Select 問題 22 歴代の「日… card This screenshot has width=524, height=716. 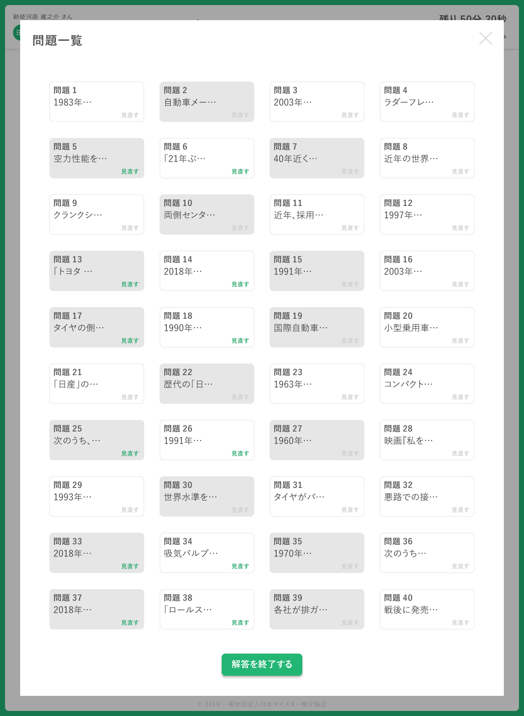pyautogui.click(x=207, y=384)
